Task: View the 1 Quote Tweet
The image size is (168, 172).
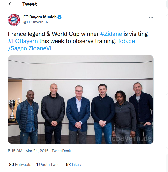Action: [x=49, y=165]
